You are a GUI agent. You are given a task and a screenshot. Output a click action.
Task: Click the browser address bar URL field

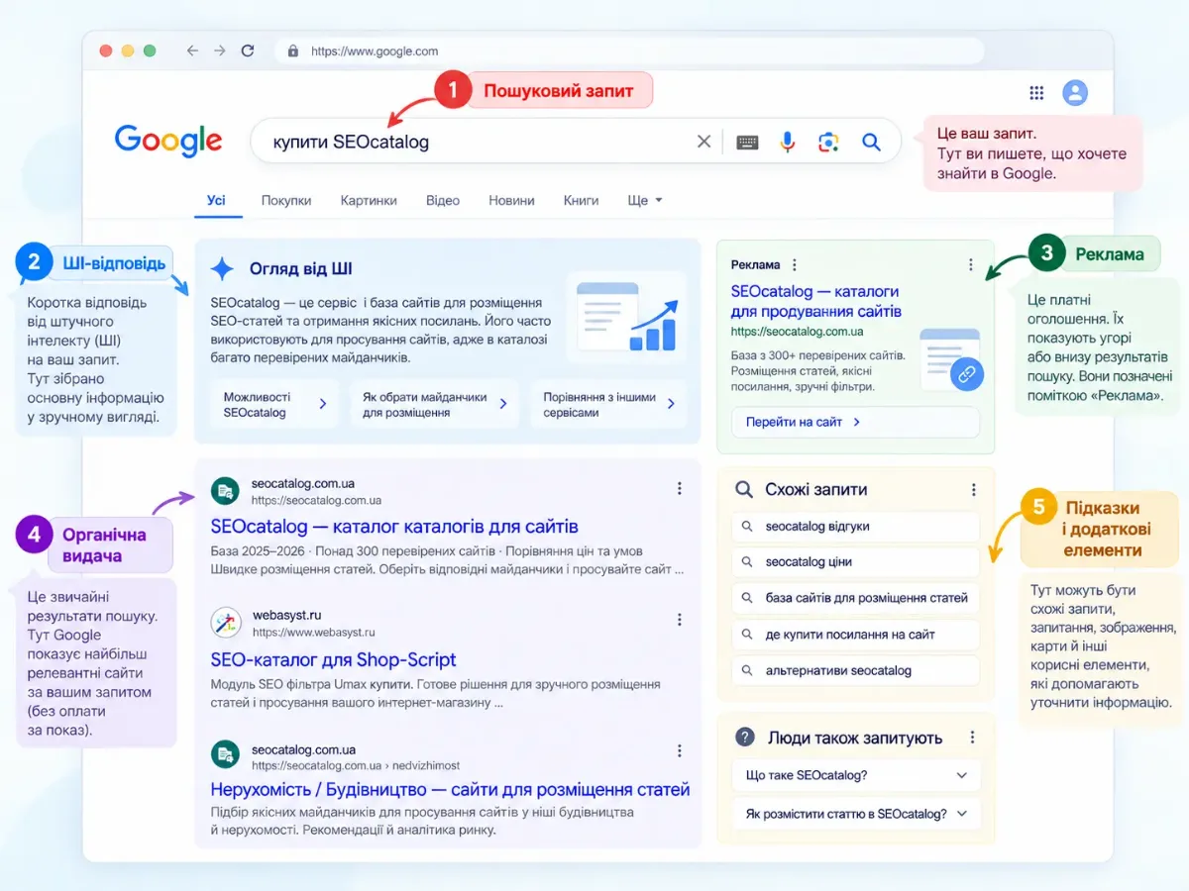629,51
